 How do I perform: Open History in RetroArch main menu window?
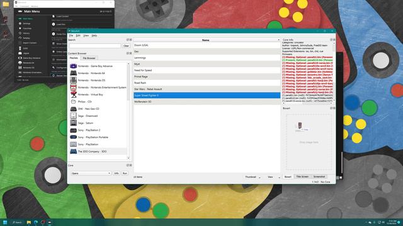coord(26,33)
